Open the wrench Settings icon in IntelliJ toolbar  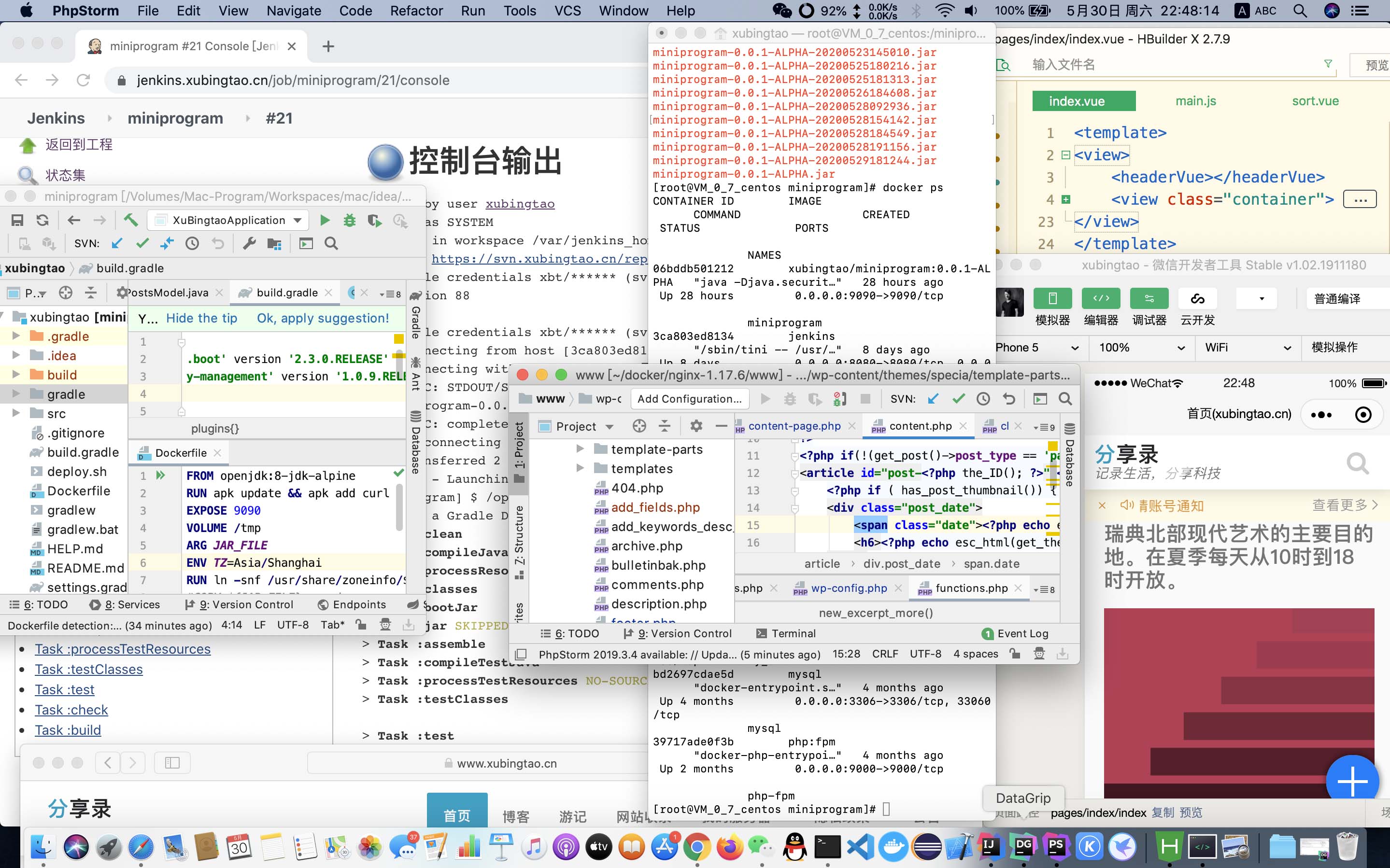click(249, 243)
